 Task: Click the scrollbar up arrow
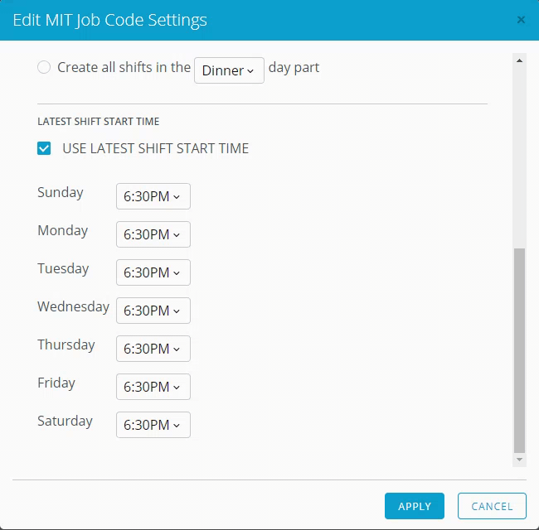coord(519,60)
